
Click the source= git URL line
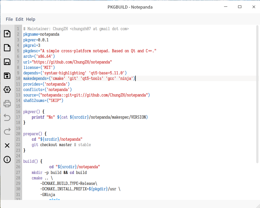tap(87, 95)
